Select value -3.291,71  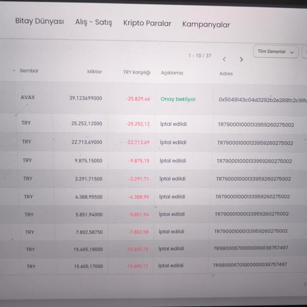point(139,179)
